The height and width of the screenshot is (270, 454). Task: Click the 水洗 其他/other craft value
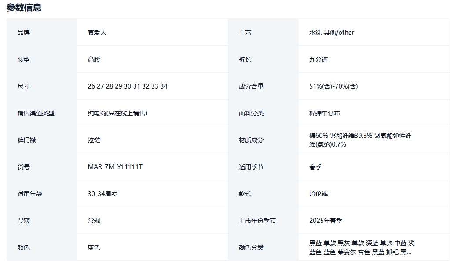click(x=332, y=33)
